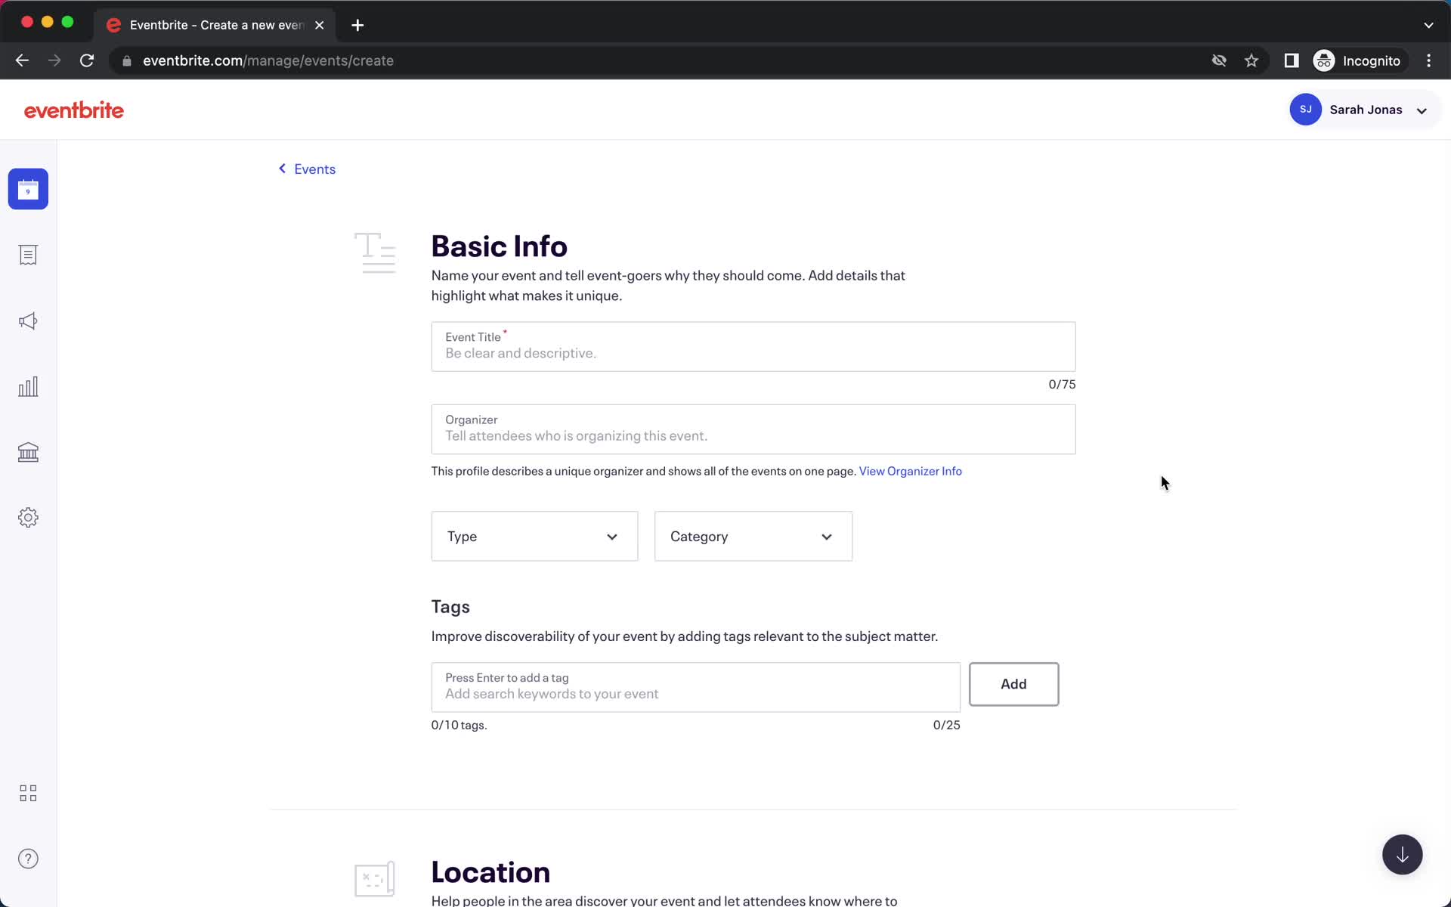Click the Sarah Jonas account expander
The image size is (1451, 907).
[x=1422, y=109]
